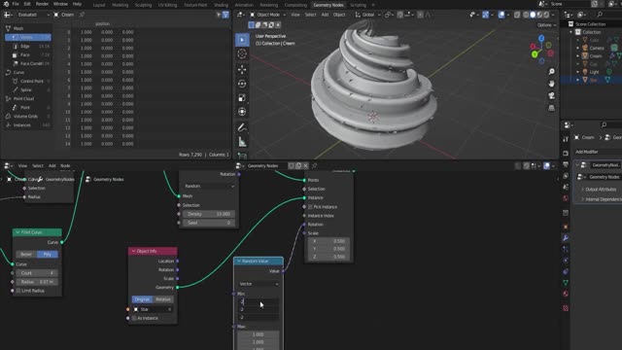Click the viewport pan hand icon
Image resolution: width=622 pixels, height=350 pixels.
click(551, 84)
